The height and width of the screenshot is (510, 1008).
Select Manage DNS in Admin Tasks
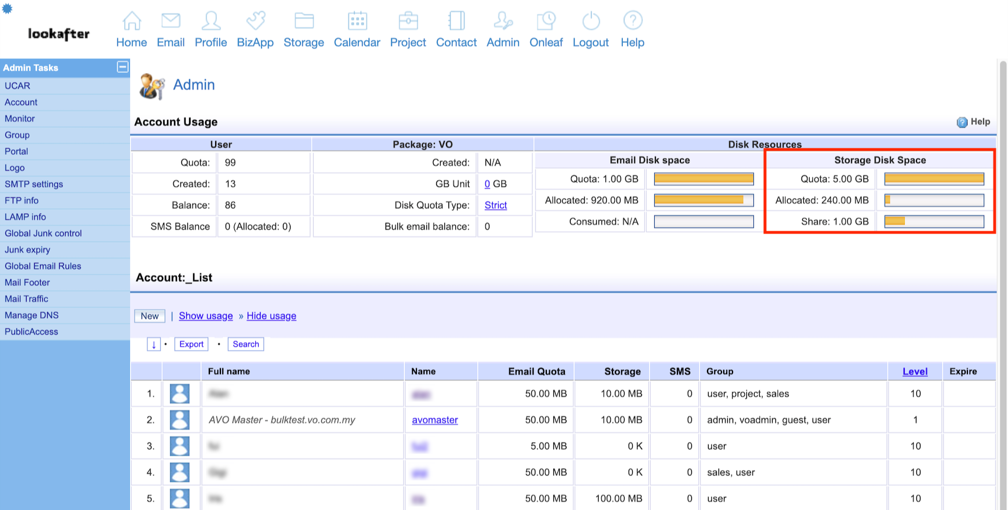tap(31, 315)
